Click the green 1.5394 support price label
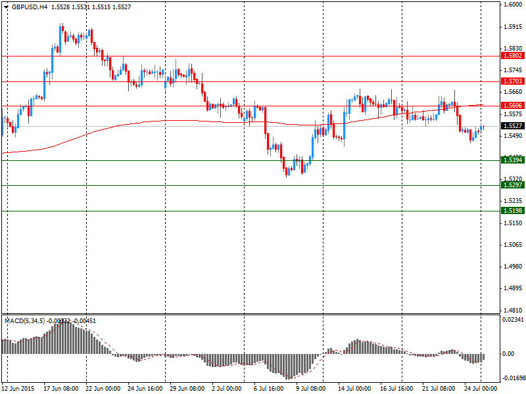 (x=512, y=160)
